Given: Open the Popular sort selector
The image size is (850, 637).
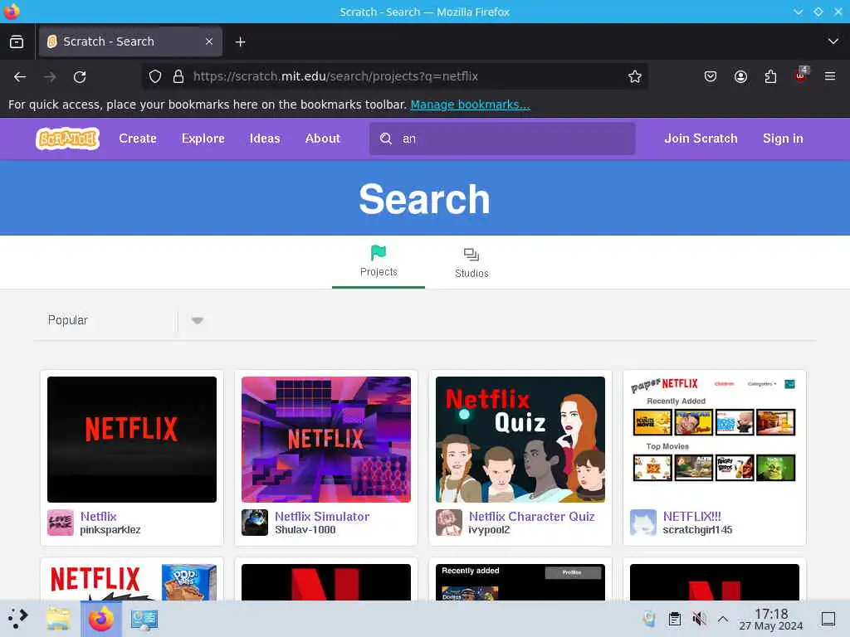Looking at the screenshot, I should [126, 321].
